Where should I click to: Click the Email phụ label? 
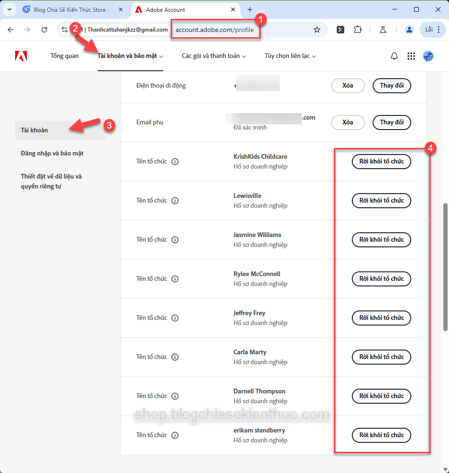[x=150, y=122]
